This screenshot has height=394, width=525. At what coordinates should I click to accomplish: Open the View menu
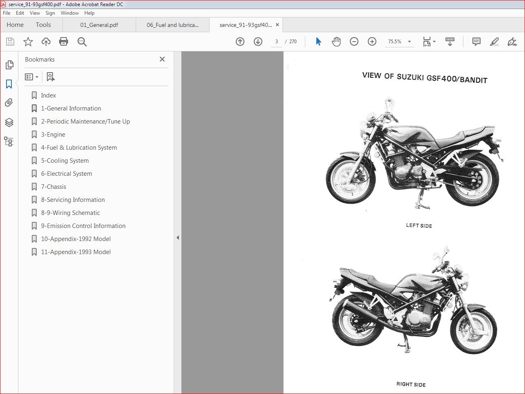click(35, 13)
